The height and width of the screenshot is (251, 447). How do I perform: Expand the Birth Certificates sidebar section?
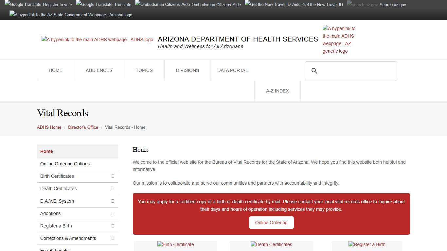coord(113,176)
